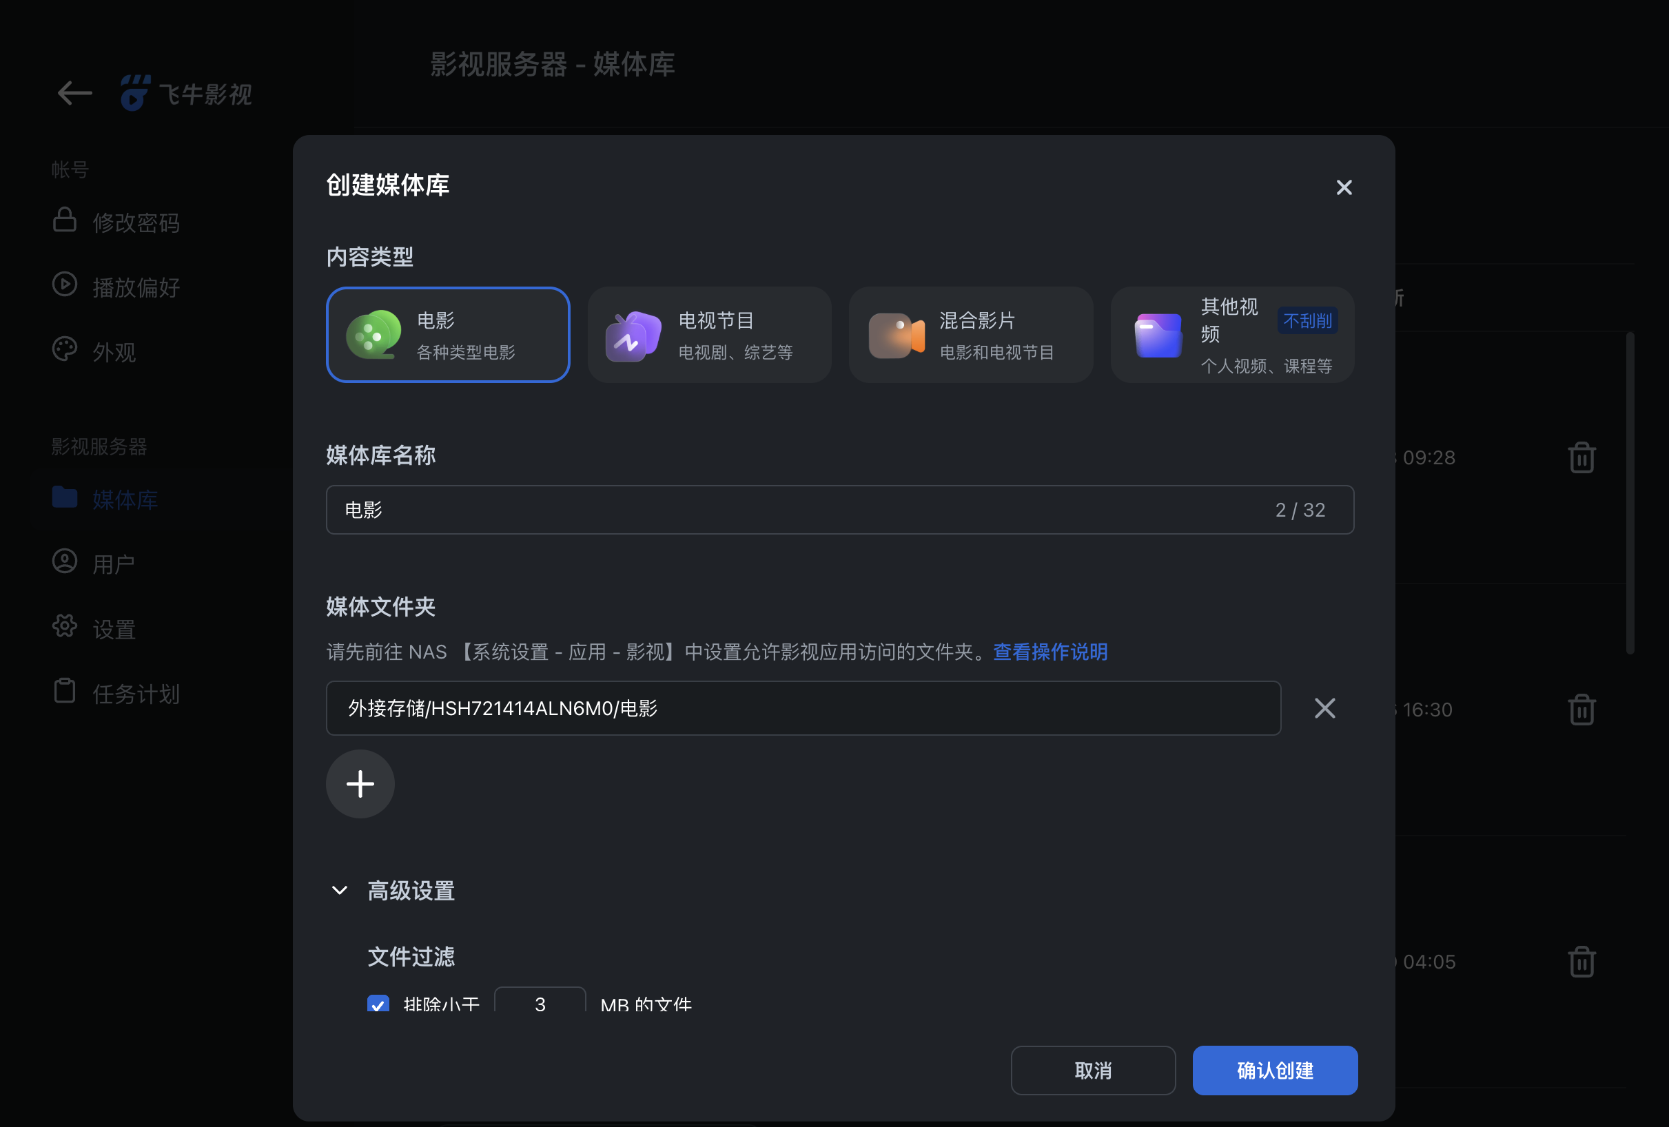The height and width of the screenshot is (1127, 1669).
Task: Uncheck the 排除小于 3 MB 文件 option
Action: pyautogui.click(x=378, y=1004)
